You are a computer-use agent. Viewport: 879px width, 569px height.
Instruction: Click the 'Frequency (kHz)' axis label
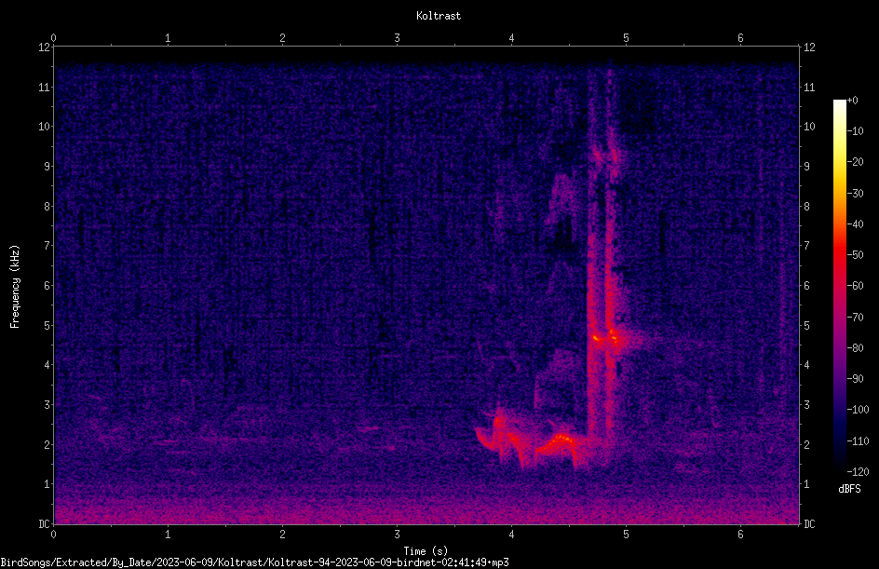(15, 286)
